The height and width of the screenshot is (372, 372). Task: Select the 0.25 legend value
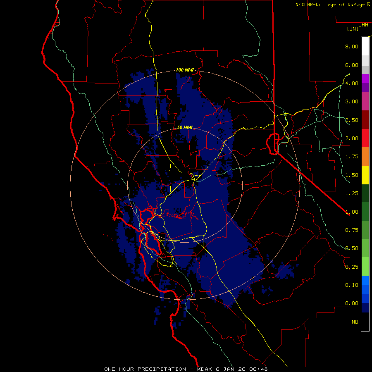(x=352, y=267)
